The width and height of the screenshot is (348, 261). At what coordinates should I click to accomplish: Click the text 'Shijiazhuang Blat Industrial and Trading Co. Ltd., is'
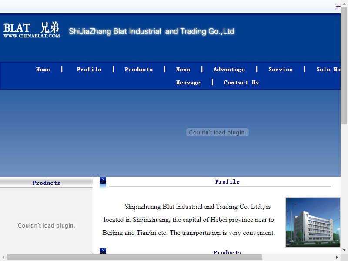(197, 207)
